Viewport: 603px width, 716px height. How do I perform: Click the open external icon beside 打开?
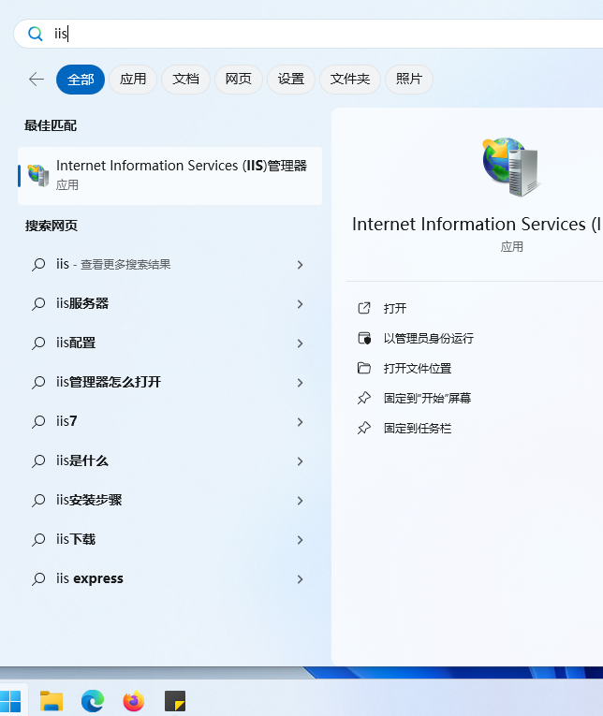[363, 308]
